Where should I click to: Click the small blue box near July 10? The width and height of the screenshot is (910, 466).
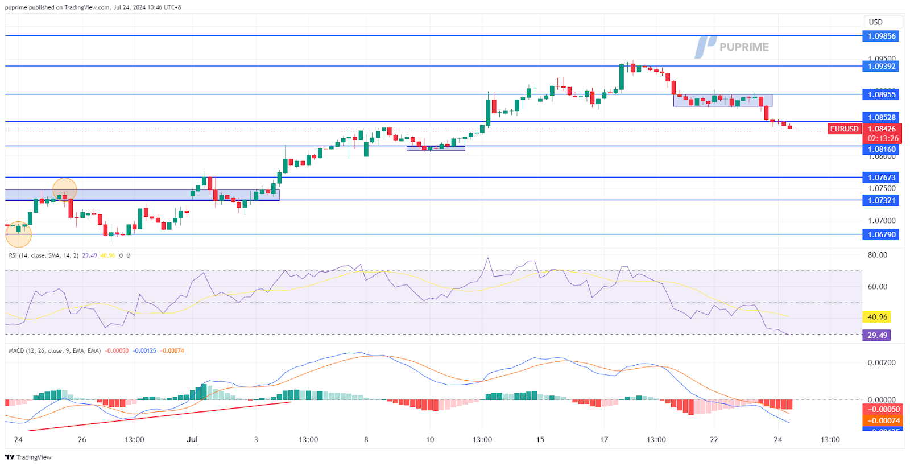click(436, 149)
